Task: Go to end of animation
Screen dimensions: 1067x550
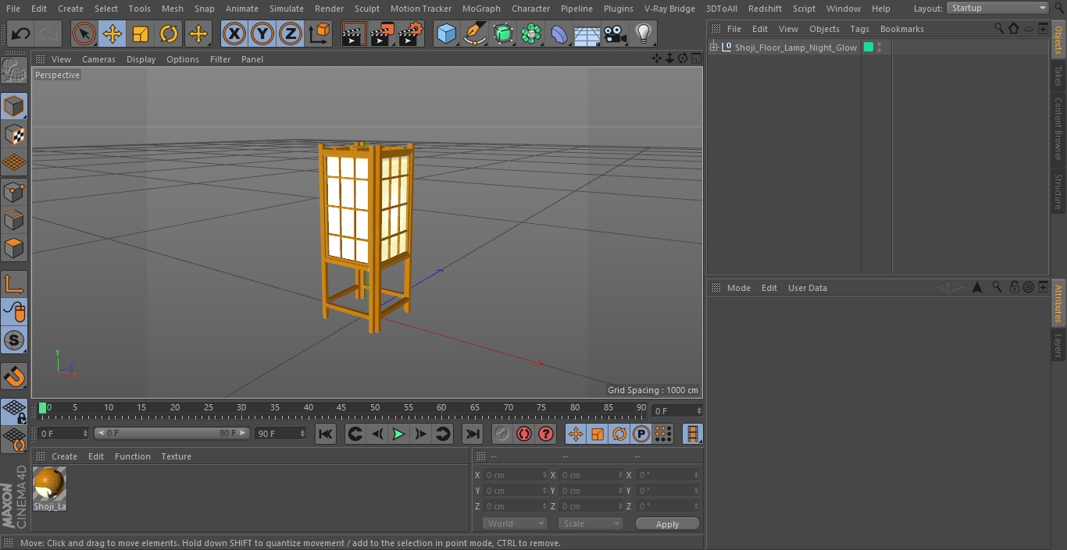Action: 473,434
